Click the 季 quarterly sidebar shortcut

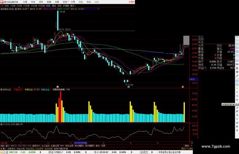click(x=237, y=126)
